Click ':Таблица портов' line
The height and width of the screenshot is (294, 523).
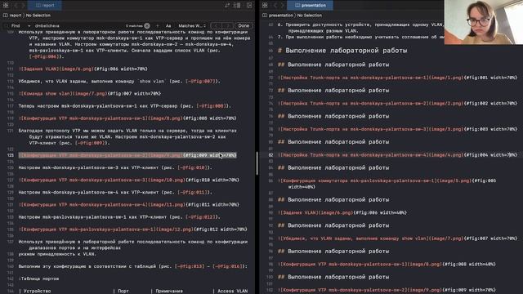click(38, 278)
